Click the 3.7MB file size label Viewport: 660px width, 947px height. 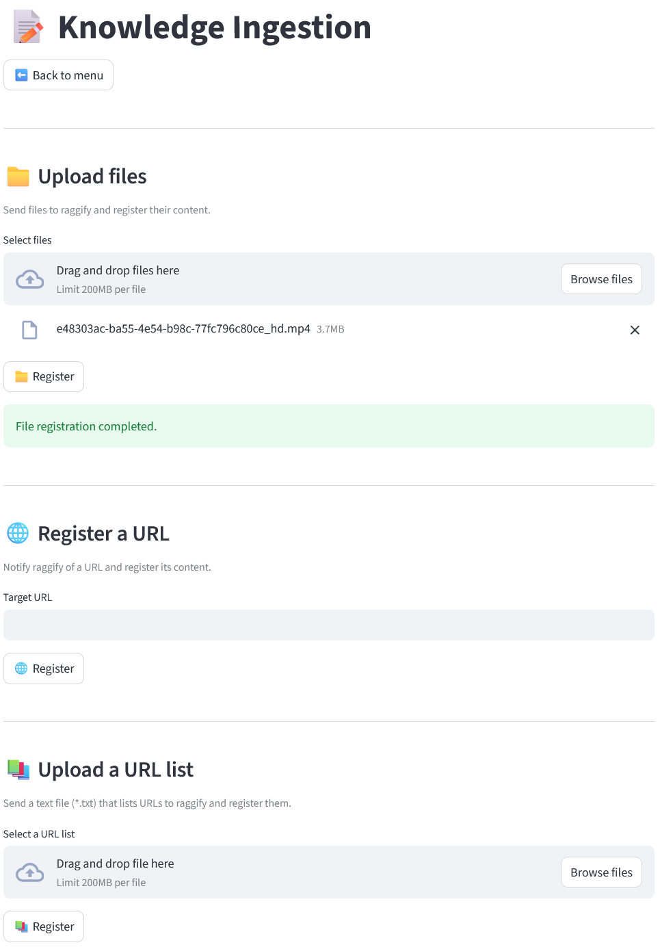(x=330, y=329)
